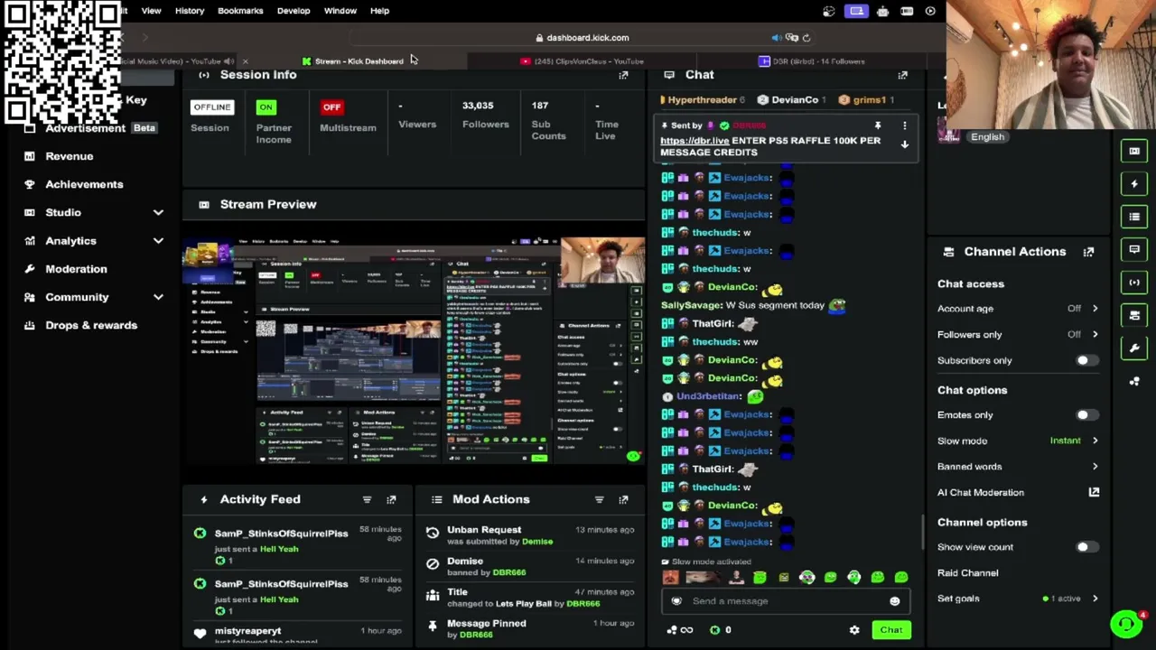The height and width of the screenshot is (650, 1156).
Task: Open Mod Actions filter options
Action: (x=599, y=499)
